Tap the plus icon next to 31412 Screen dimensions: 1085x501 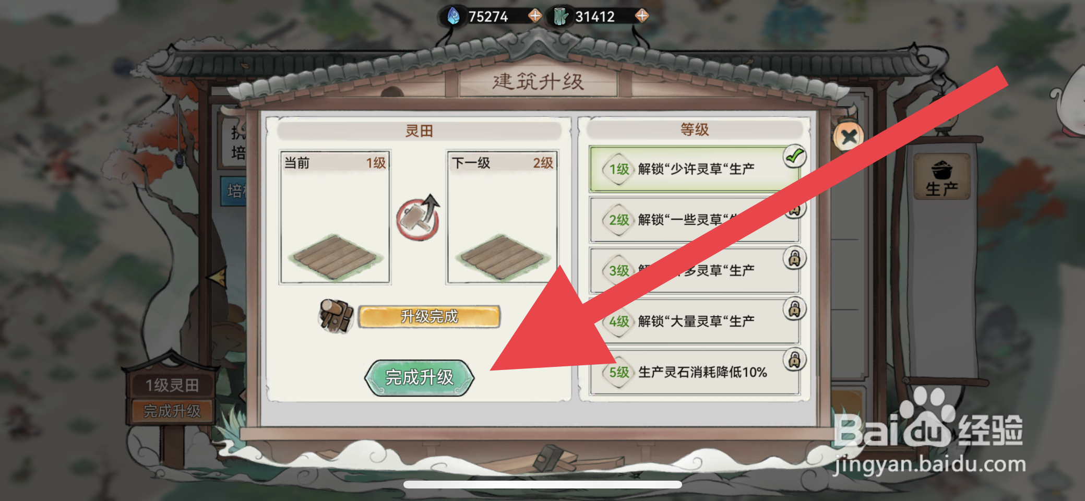point(641,16)
